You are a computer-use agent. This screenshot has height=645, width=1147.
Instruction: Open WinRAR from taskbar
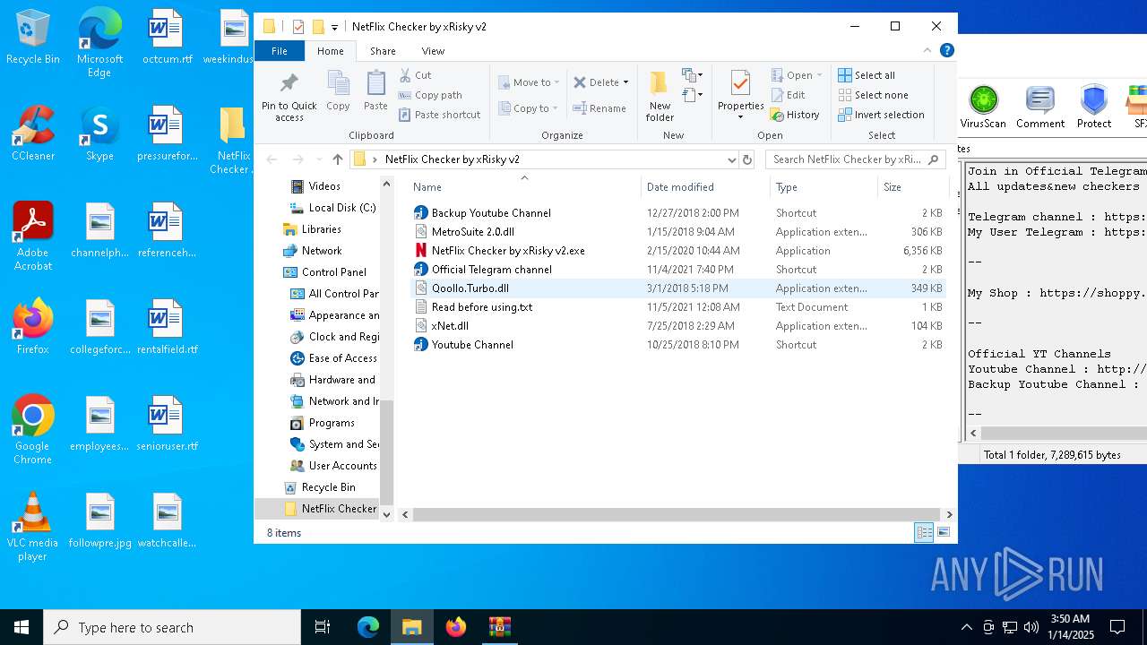(x=499, y=627)
